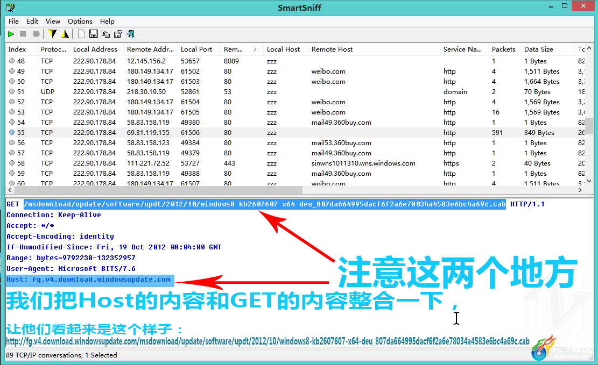Viewport: 598px width, 365px height.
Task: Open Capture Filter downward yellow-black triangle
Action: tap(52, 34)
